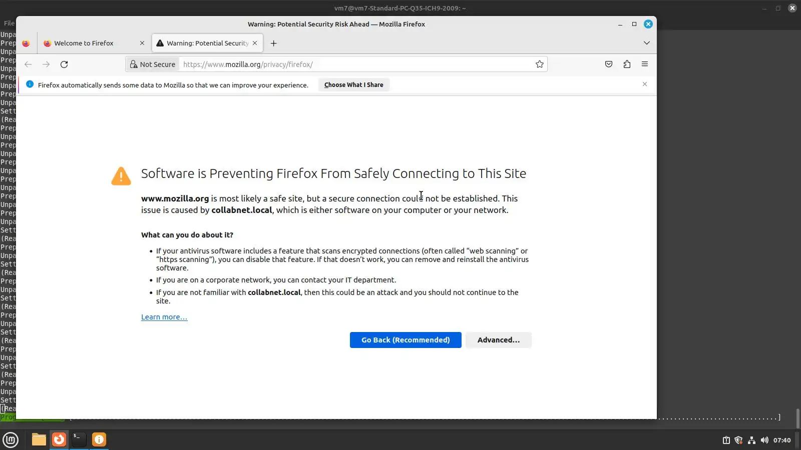Image resolution: width=801 pixels, height=450 pixels.
Task: Open the Linux Mint start menu
Action: (x=11, y=440)
